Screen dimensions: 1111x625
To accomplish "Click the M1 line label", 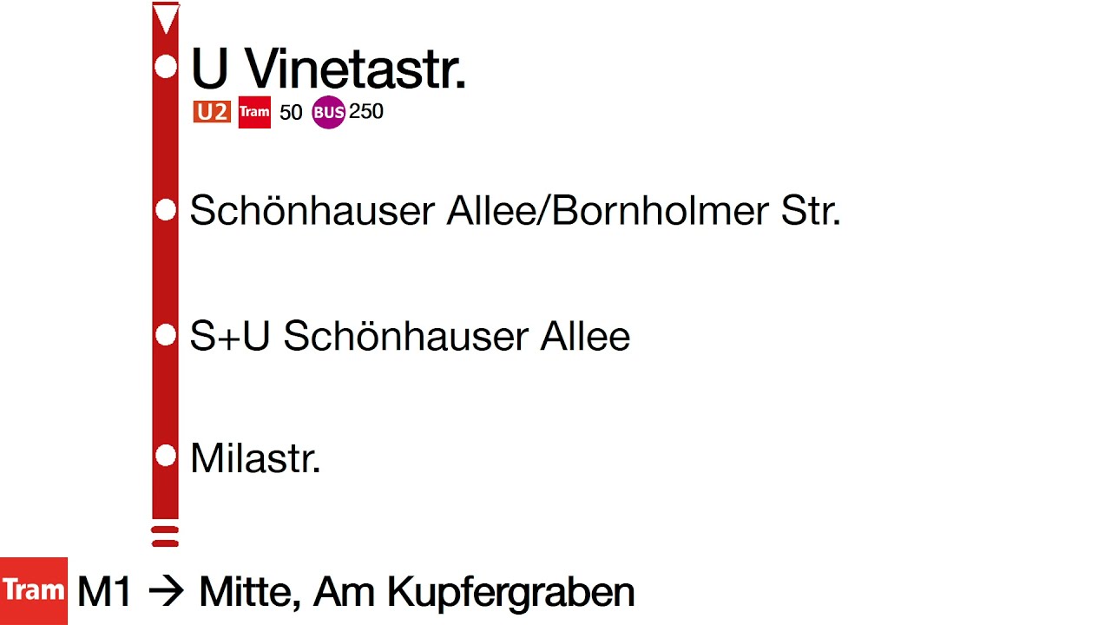I will pos(104,592).
